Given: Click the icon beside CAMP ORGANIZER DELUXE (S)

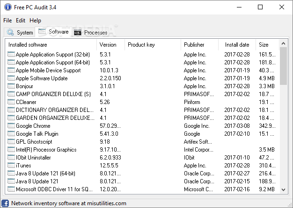Looking at the screenshot, I should click(11, 94).
